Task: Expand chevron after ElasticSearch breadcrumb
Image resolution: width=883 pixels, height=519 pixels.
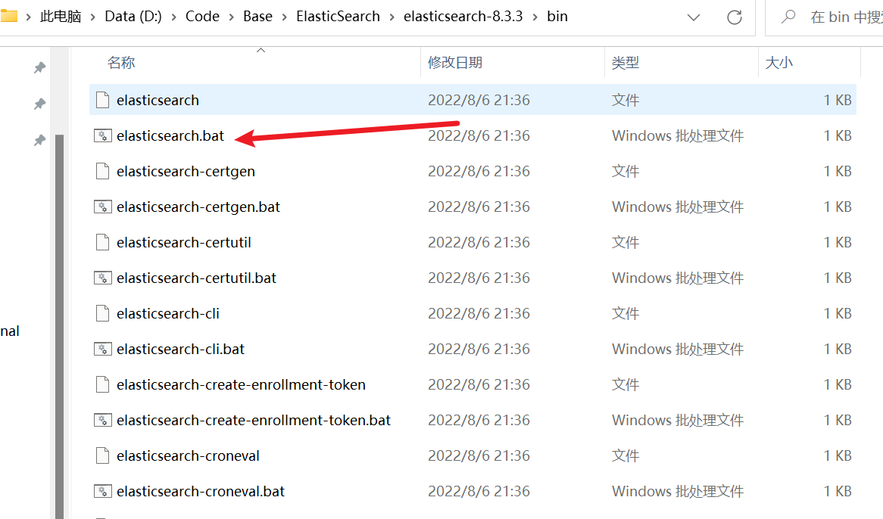Action: pos(392,17)
